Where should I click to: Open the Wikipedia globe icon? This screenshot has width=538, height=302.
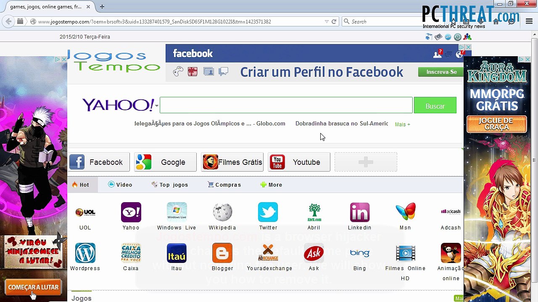(x=222, y=212)
